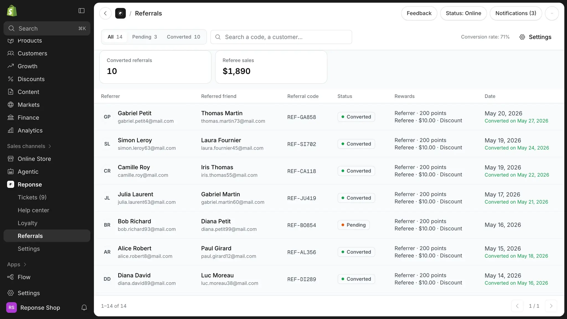This screenshot has width=567, height=319.
Task: Open Online Store sales channel
Action: [47, 159]
